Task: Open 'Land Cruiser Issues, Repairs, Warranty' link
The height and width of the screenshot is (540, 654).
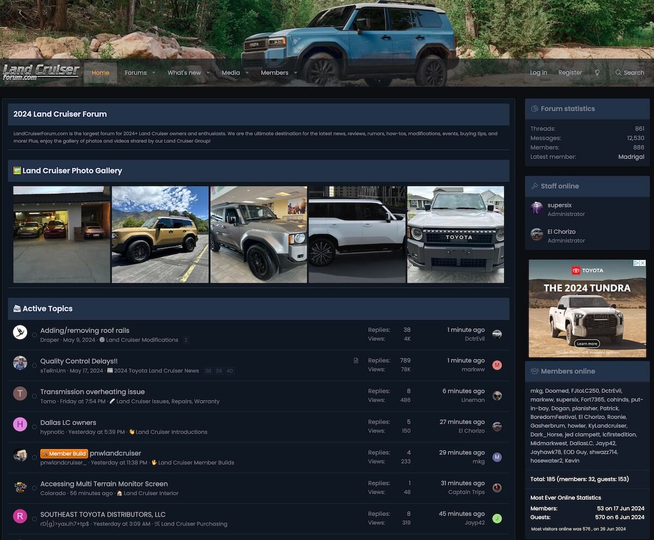Action: (168, 401)
